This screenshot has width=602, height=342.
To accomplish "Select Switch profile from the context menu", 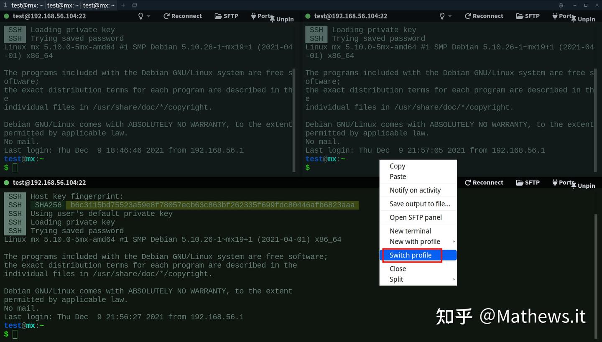I will 411,255.
